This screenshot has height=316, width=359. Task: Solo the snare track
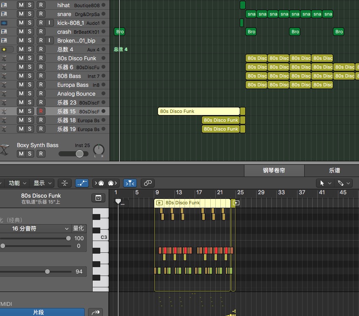29,14
